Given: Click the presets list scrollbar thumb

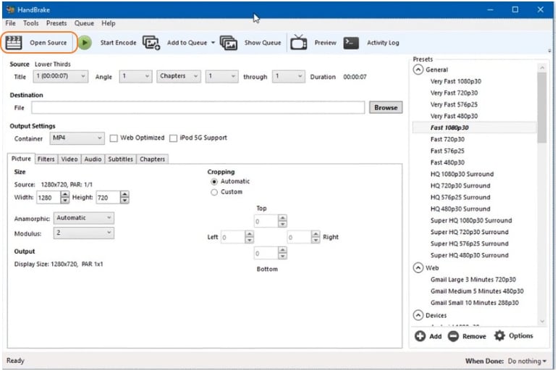Looking at the screenshot, I should [x=542, y=108].
